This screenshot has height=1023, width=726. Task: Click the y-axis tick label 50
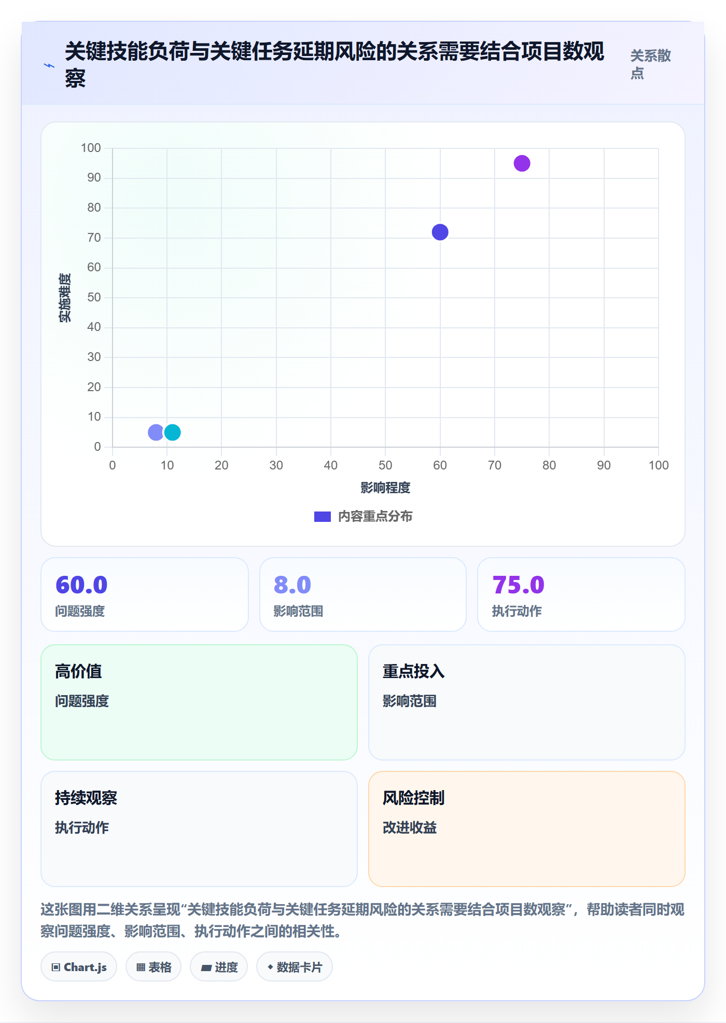point(94,297)
